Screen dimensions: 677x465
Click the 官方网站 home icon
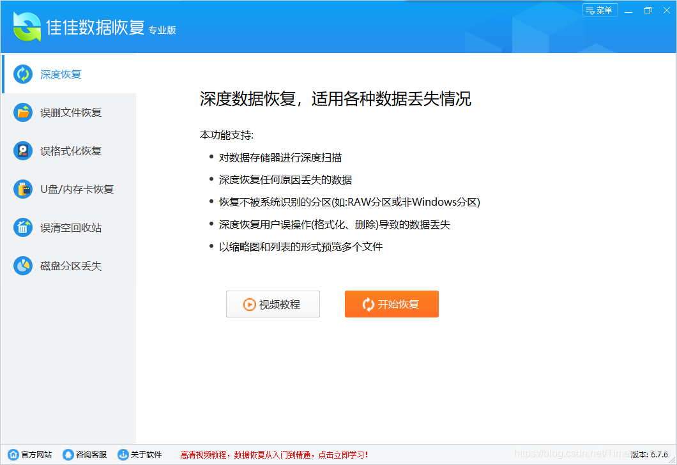13,455
